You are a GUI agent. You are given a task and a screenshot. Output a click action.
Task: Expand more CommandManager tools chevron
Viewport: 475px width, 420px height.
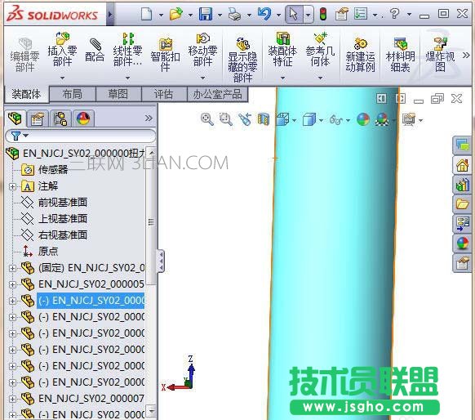point(466,55)
